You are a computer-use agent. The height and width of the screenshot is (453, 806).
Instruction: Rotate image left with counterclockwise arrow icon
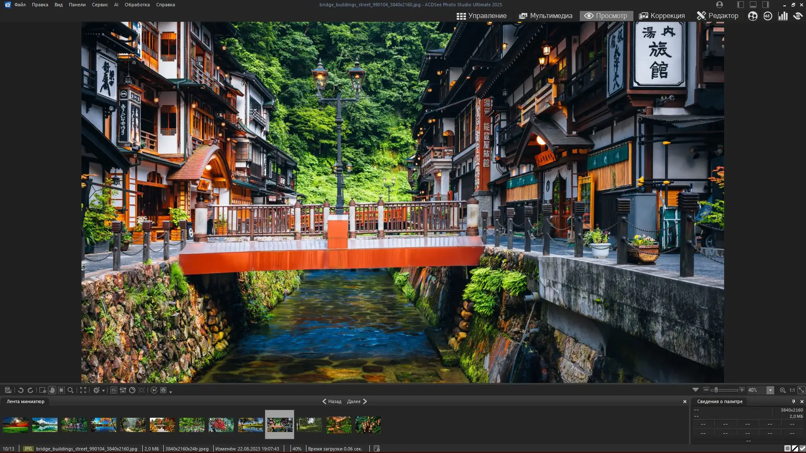pos(21,390)
